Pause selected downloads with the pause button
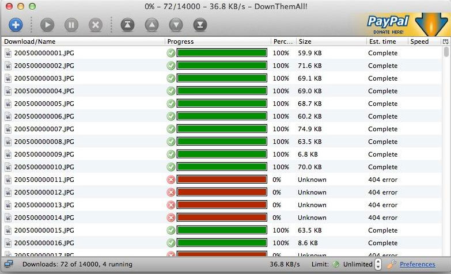 tap(71, 25)
